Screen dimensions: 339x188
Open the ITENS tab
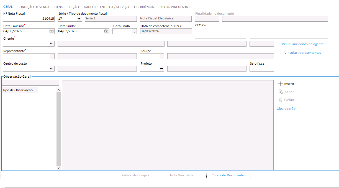point(58,7)
